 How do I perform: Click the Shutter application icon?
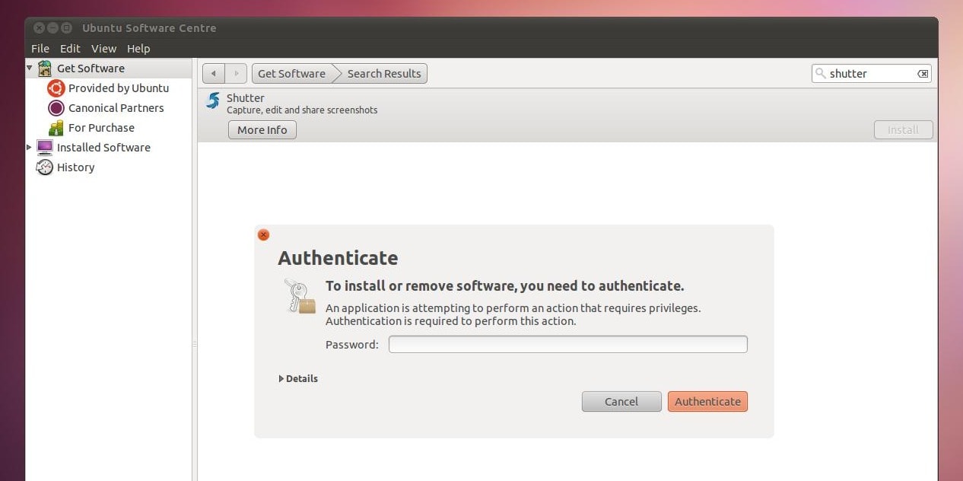point(213,101)
